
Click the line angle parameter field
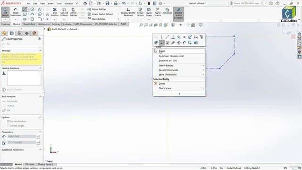pos(22,143)
